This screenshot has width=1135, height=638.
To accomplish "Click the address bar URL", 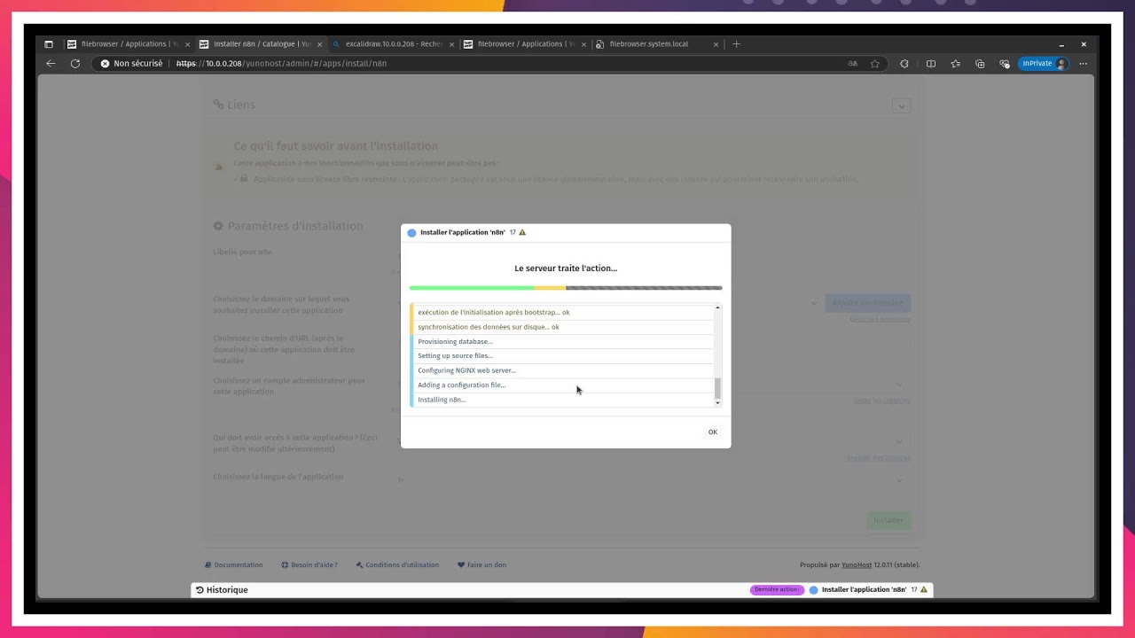I will pos(281,64).
